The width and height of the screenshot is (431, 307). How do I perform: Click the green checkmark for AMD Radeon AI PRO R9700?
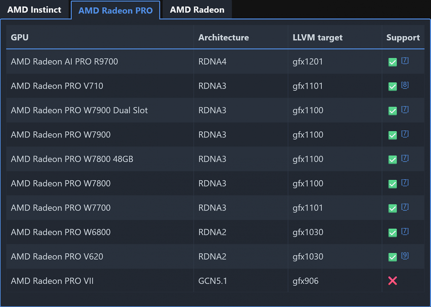[392, 62]
